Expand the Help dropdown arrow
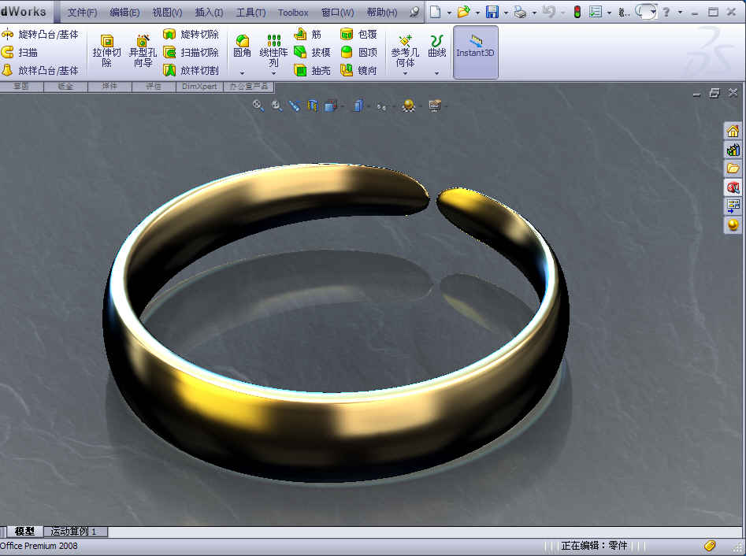746x556 pixels. point(680,13)
